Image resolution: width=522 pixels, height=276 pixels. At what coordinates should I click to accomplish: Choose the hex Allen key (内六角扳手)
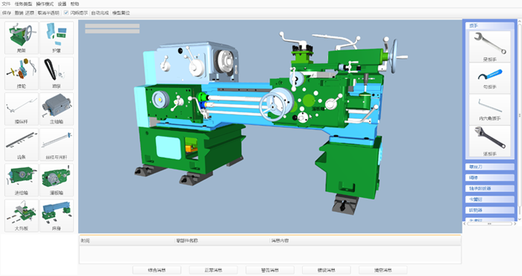point(490,109)
